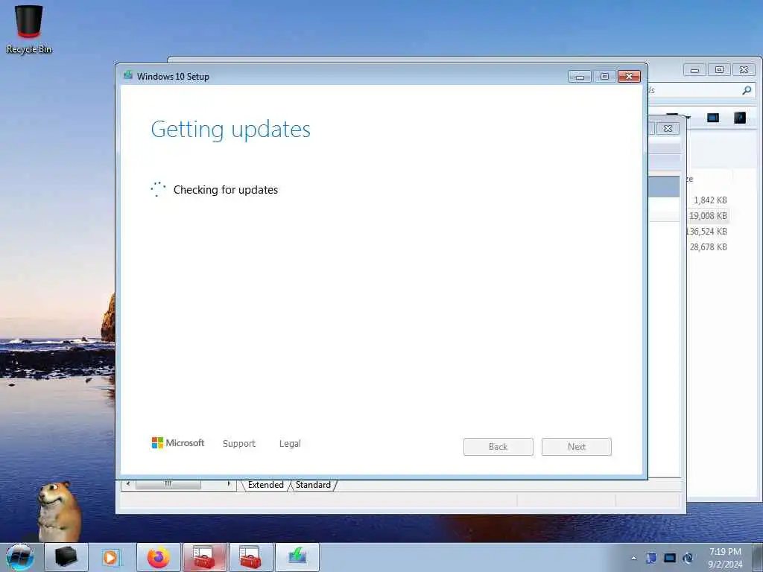Minimize the Explorer window behind Setup
This screenshot has height=572, width=763.
coord(695,70)
